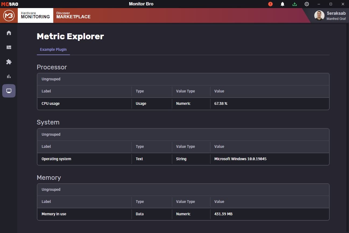Click the Ungrouped header in Memory table

51,189
